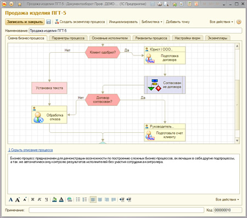
Task: Pick text font color icon
Action: [x=61, y=199]
